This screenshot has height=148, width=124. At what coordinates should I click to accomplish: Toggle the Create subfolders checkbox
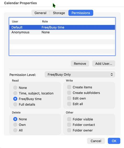(x=69, y=93)
